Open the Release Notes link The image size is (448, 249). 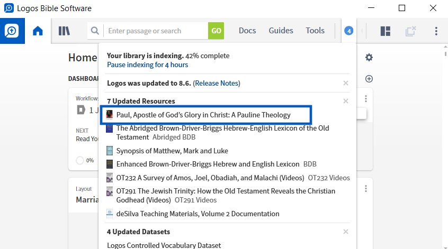(217, 83)
